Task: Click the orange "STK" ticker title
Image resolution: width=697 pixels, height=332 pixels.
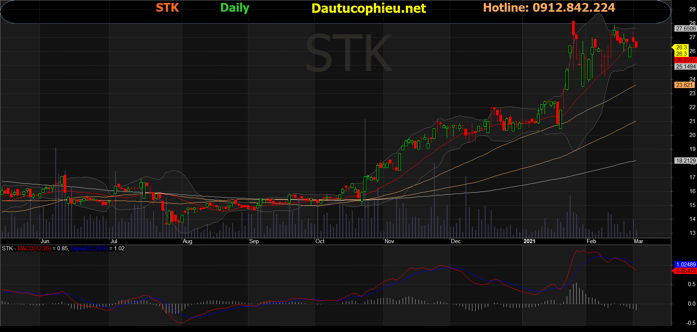Action: (x=167, y=8)
